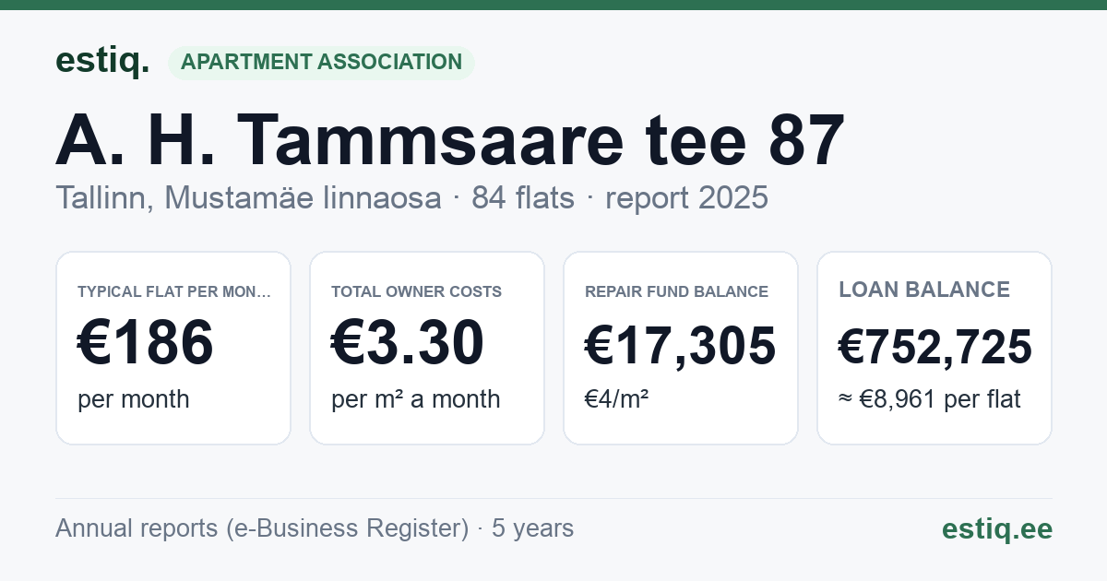Click the LOAN BALANCE label
This screenshot has height=581, width=1107.
click(924, 290)
